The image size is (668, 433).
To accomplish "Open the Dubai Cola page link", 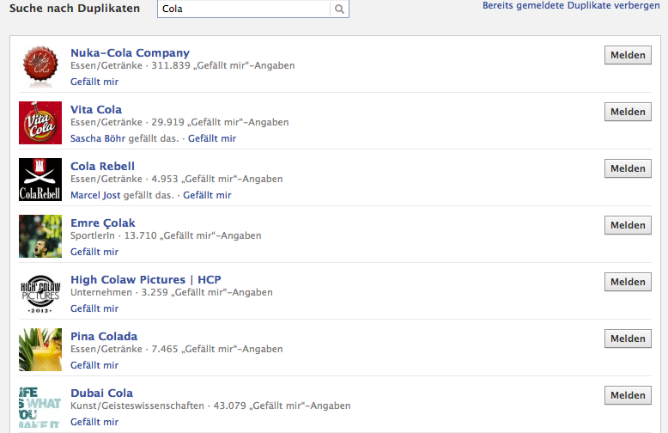I will 101,393.
